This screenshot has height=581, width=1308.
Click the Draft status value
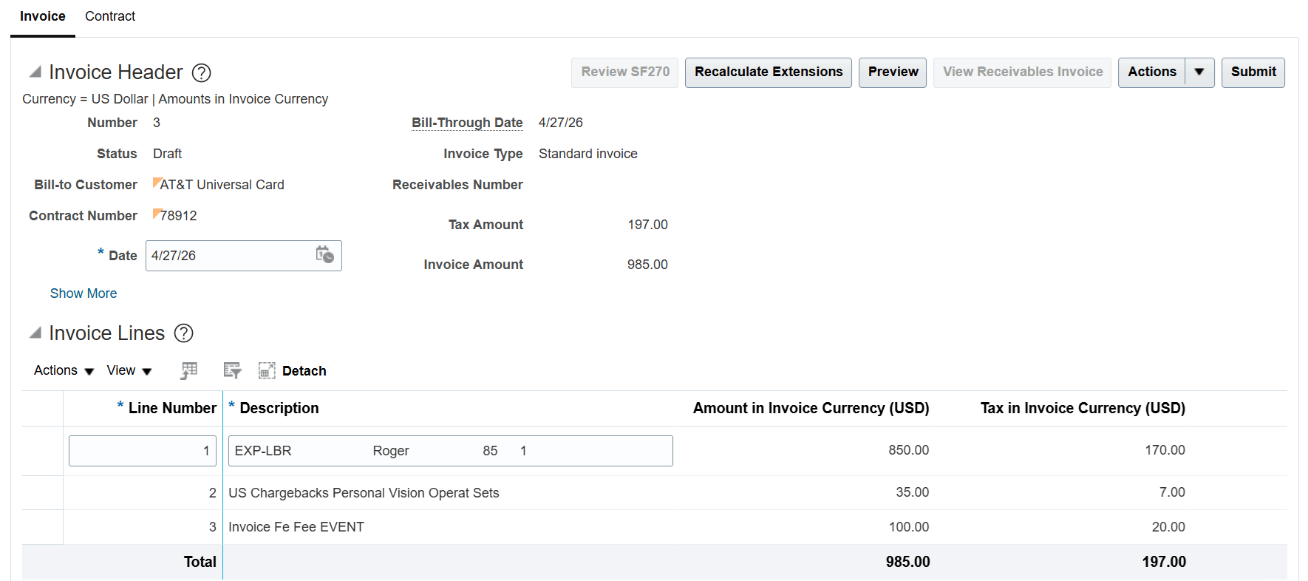point(167,154)
